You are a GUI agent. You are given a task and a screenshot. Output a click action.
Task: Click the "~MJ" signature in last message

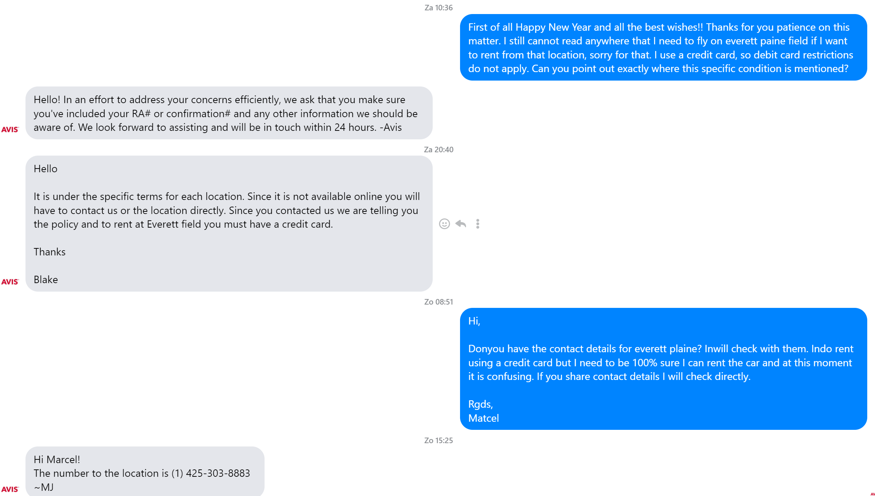click(x=44, y=487)
